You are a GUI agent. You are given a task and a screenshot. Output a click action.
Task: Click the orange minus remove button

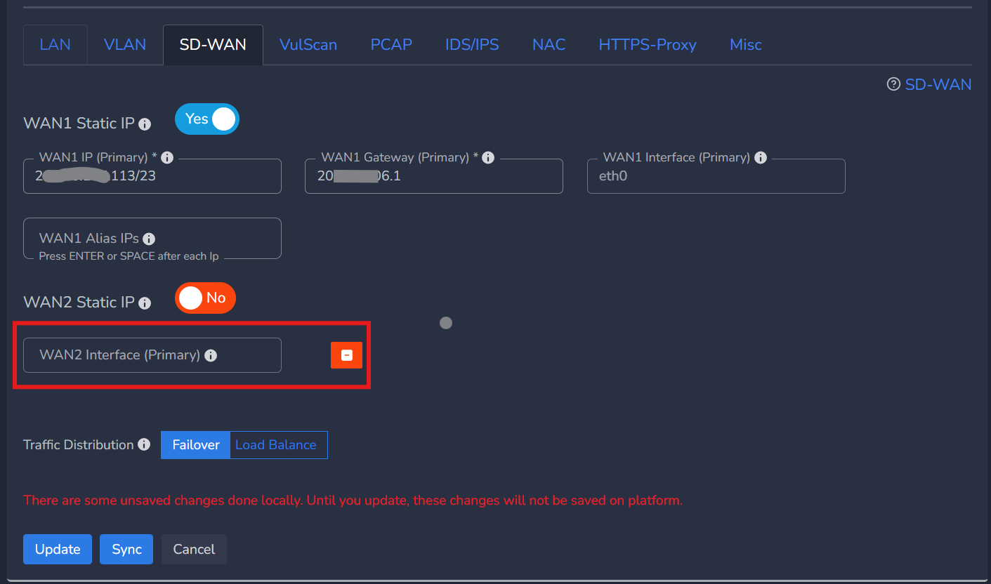[346, 356]
